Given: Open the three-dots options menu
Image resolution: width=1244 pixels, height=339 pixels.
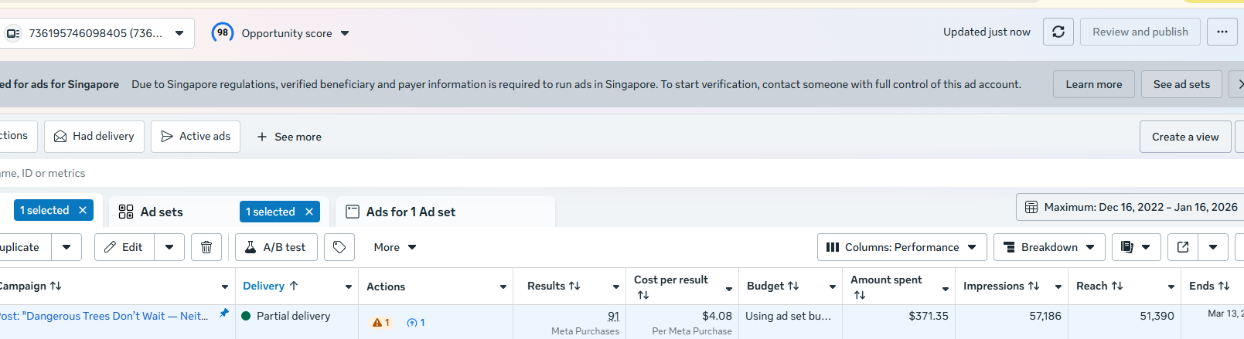Looking at the screenshot, I should pos(1222,32).
